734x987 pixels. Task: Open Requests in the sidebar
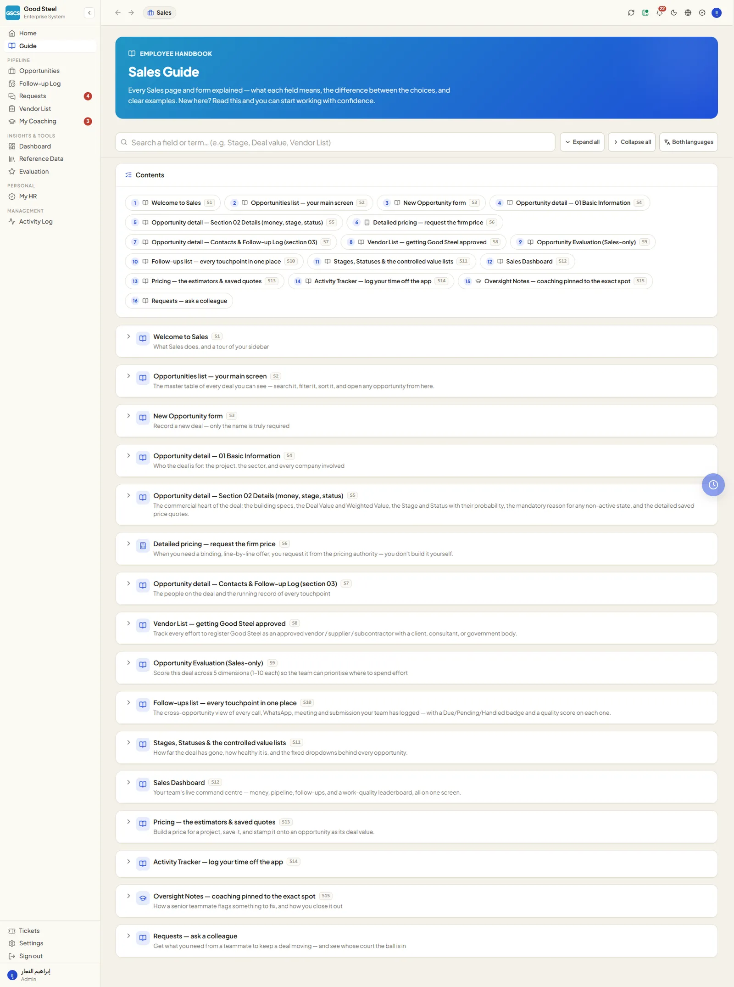(50, 96)
